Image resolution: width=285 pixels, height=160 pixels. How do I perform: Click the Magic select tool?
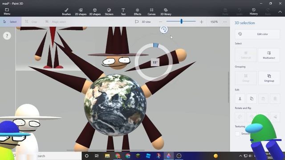point(55,22)
